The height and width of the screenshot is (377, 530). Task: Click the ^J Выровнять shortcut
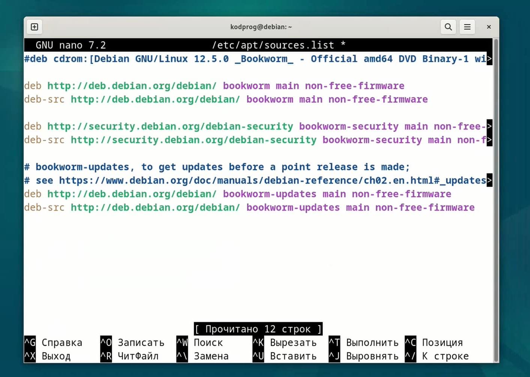pyautogui.click(x=364, y=356)
